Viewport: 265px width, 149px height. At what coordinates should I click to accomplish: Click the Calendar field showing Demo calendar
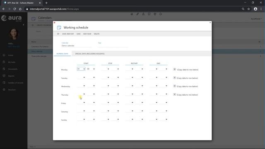pos(76,46)
